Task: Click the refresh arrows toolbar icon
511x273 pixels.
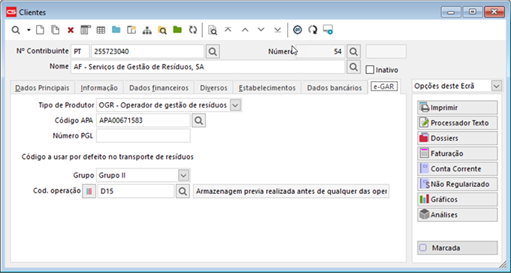Action: pos(193,30)
